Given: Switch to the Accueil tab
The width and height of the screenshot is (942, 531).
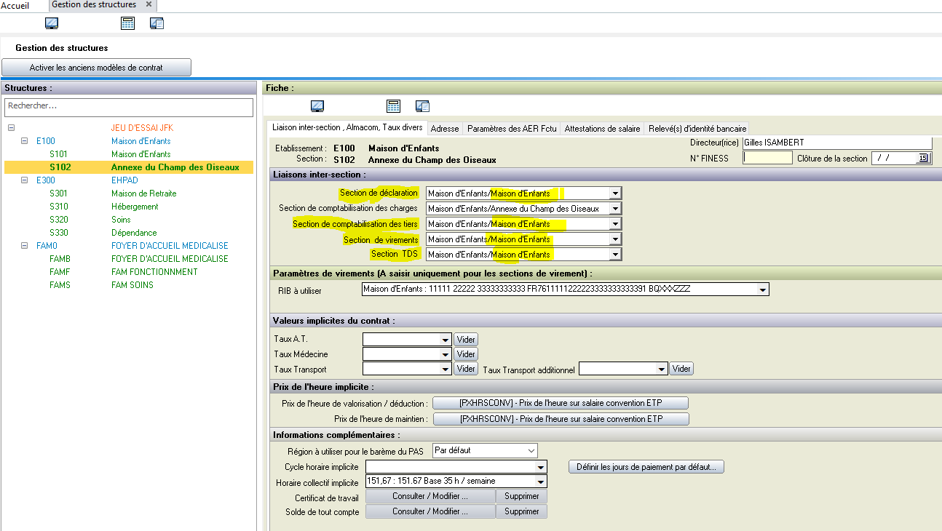Looking at the screenshot, I should [x=15, y=6].
